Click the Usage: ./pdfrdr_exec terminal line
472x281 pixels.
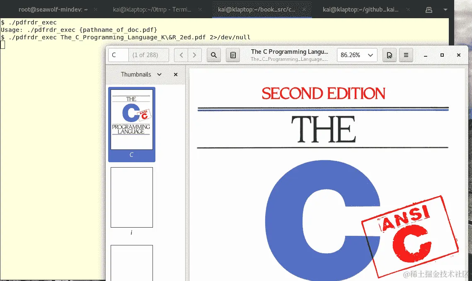pos(79,30)
